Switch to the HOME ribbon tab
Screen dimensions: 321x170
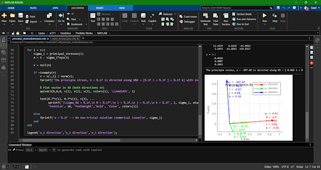(11, 8)
